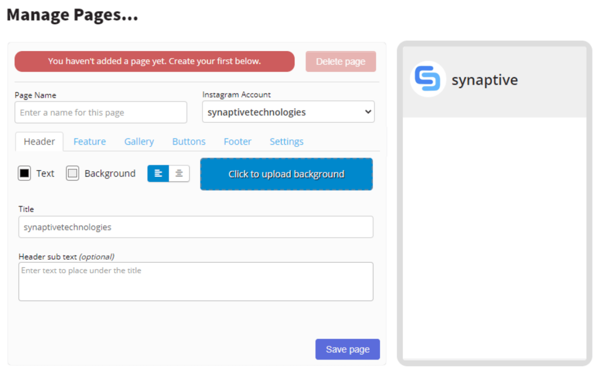This screenshot has width=601, height=372.
Task: Click the synaptive title in preview
Action: (x=484, y=80)
